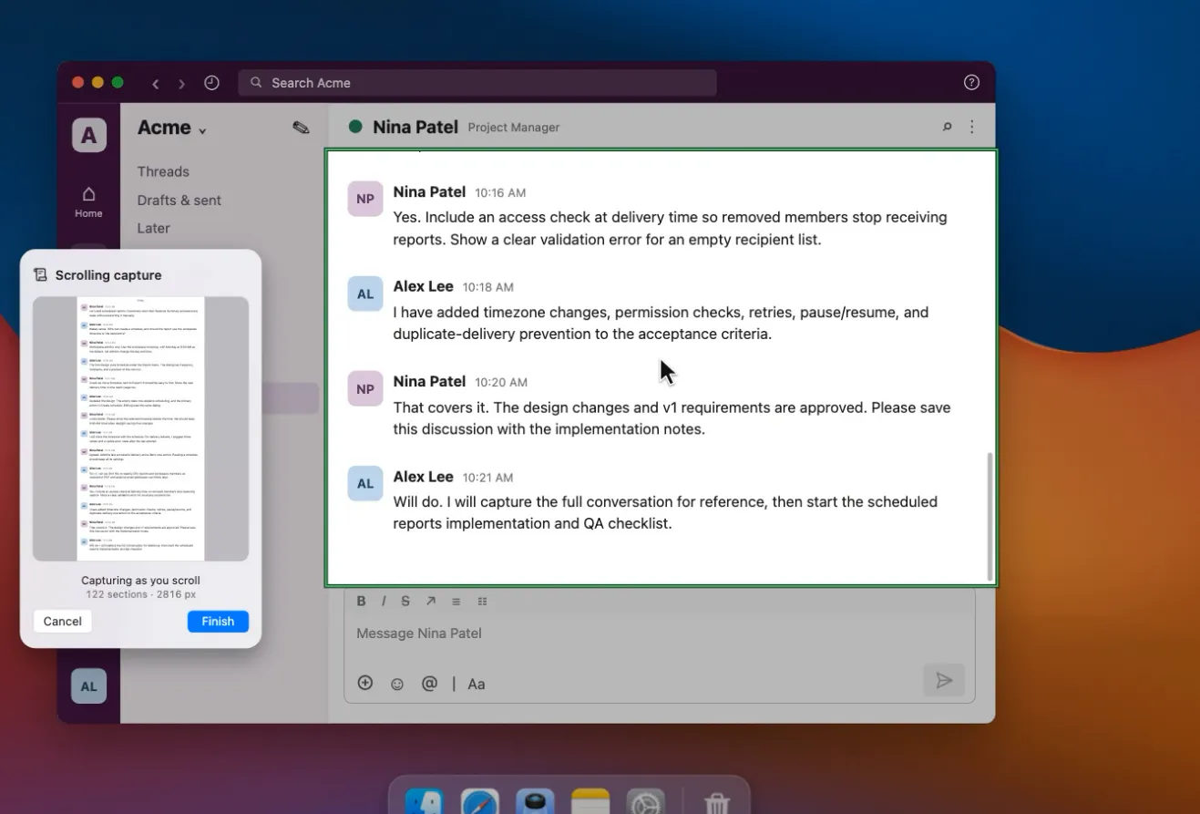Image resolution: width=1200 pixels, height=814 pixels.
Task: Open the Trash in the Dock
Action: pos(717,802)
